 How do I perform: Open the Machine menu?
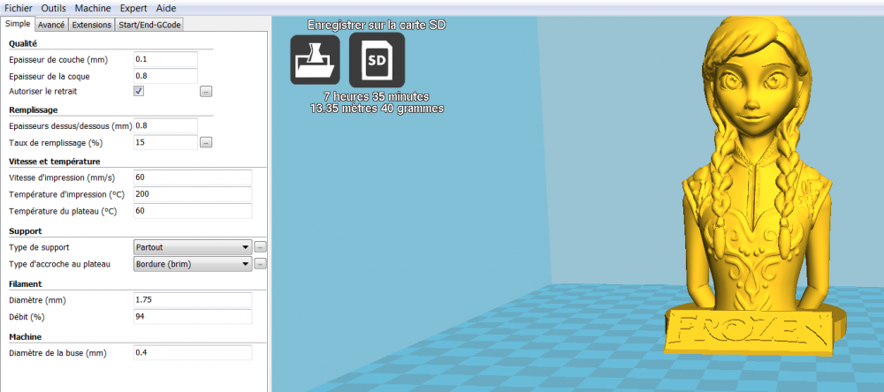[x=93, y=9]
